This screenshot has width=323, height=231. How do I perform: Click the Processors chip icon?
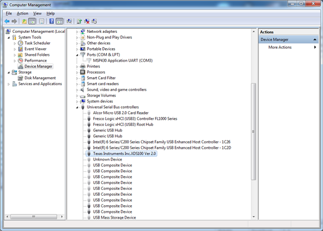pos(83,72)
